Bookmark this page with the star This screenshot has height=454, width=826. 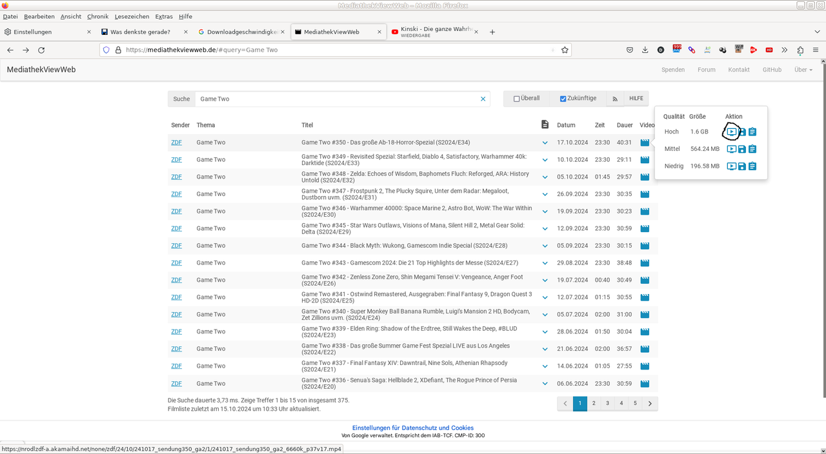click(x=565, y=50)
